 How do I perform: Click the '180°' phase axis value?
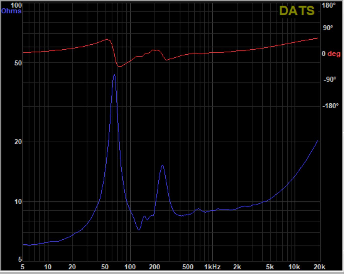tap(329, 5)
